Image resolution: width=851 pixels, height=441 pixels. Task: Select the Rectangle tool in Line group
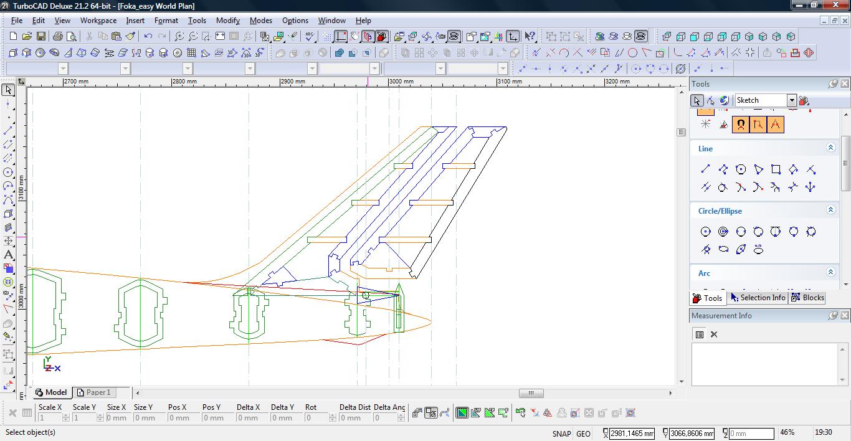click(x=776, y=169)
